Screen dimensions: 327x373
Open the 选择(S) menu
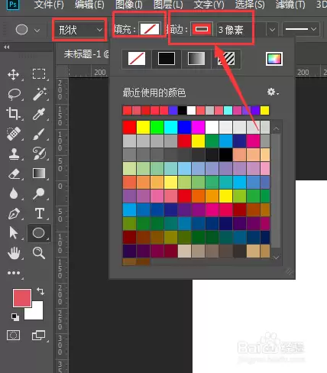click(250, 5)
